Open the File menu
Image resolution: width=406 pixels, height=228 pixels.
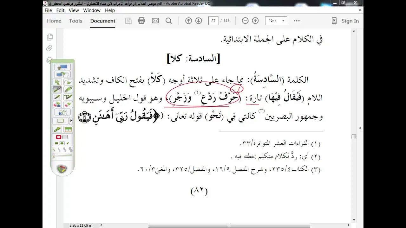[48, 10]
